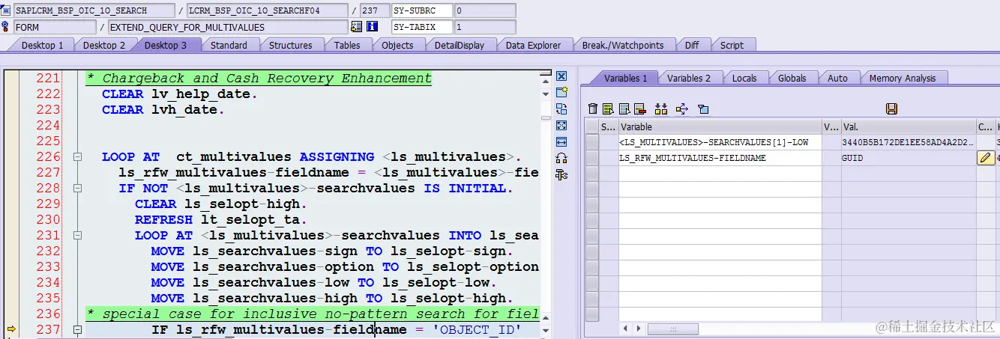Click the close tool icon beside code editor
The height and width of the screenshot is (339, 1000).
click(561, 76)
